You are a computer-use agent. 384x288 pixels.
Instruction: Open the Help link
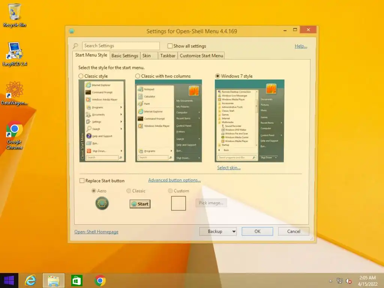click(301, 46)
